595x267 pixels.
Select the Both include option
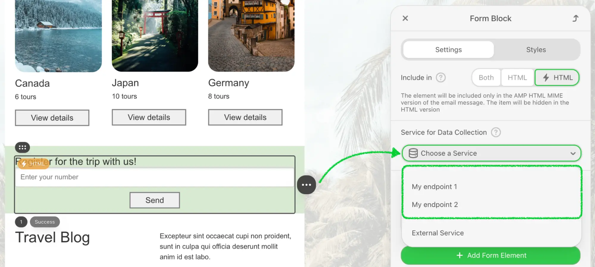coord(486,78)
